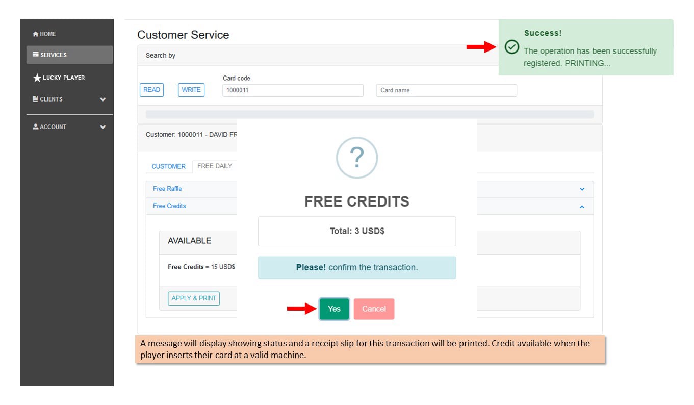Click the FREE CREDITS dialog title

pos(357,201)
